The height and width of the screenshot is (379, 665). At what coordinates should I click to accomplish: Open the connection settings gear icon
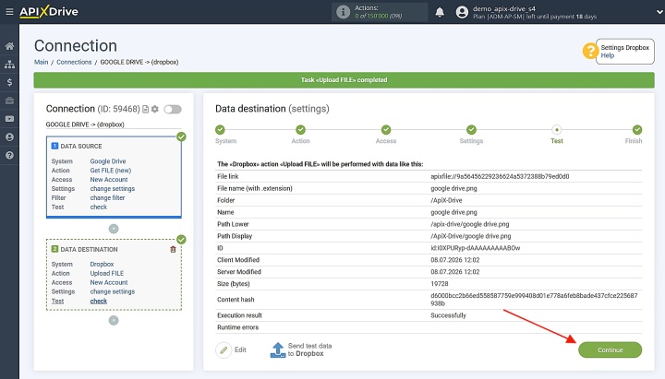[x=155, y=109]
